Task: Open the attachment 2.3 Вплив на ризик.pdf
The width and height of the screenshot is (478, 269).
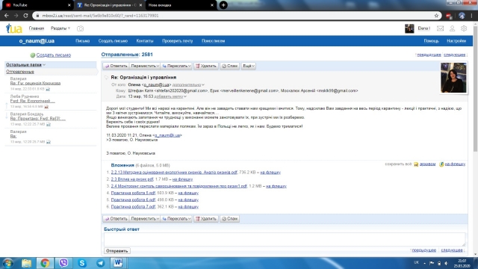Action: [x=132, y=179]
